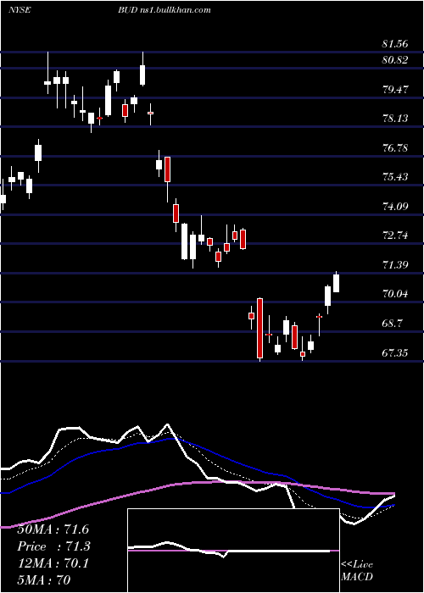
Task: Click the 79.47 price level label
Action: point(395,89)
